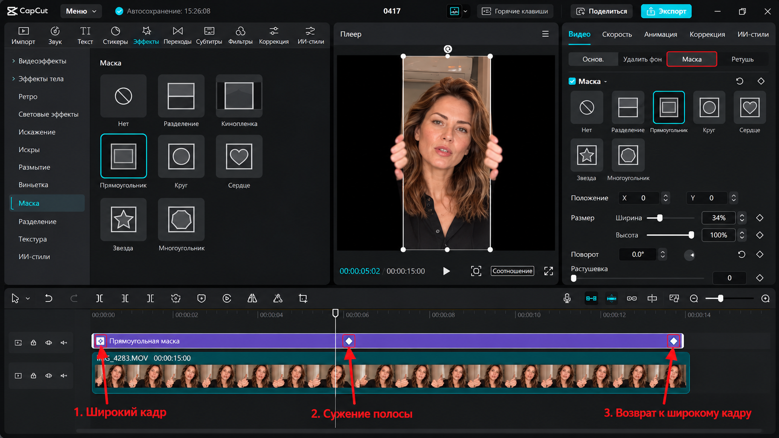Image resolution: width=779 pixels, height=438 pixels.
Task: Open the selection tool dropdown arrow
Action: click(28, 298)
